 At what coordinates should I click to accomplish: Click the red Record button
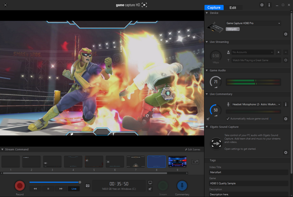pyautogui.click(x=20, y=186)
